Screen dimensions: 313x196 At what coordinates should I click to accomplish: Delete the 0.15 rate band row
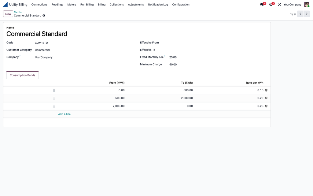[266, 90]
